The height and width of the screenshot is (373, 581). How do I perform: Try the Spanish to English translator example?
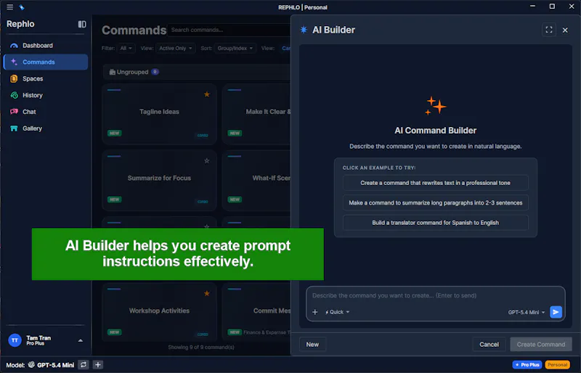point(435,223)
